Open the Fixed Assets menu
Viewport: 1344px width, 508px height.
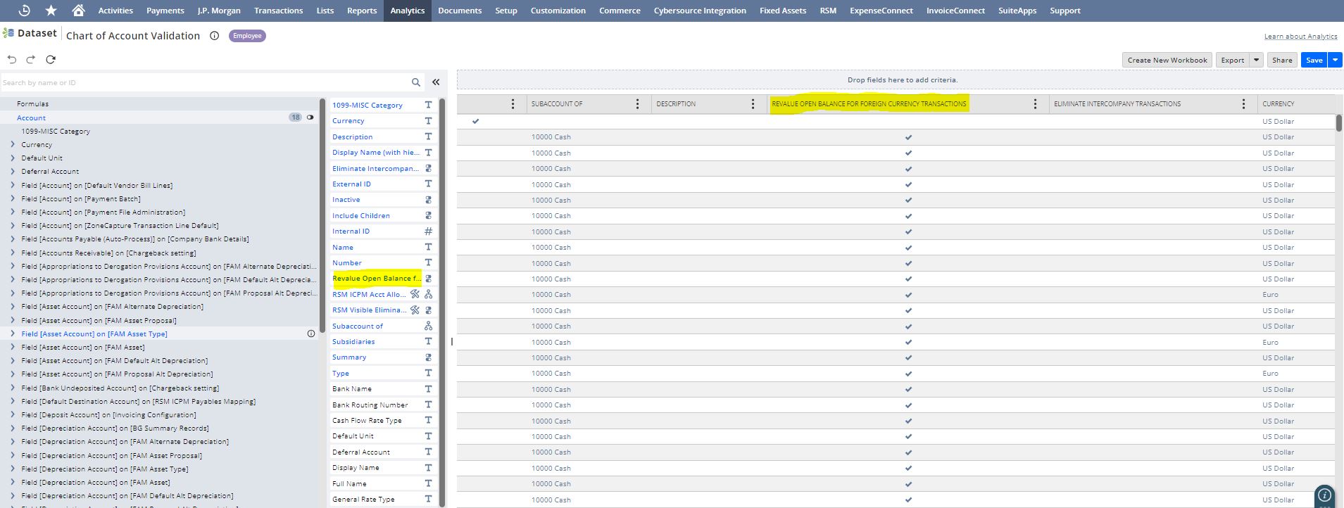coord(783,11)
